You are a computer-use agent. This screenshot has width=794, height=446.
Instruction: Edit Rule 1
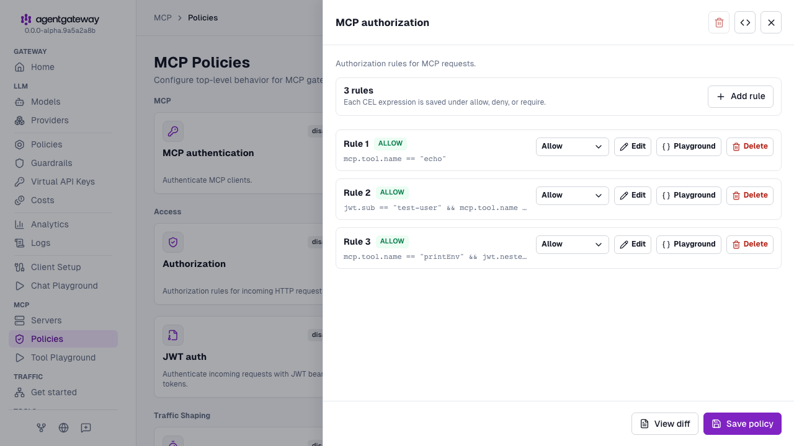point(633,146)
